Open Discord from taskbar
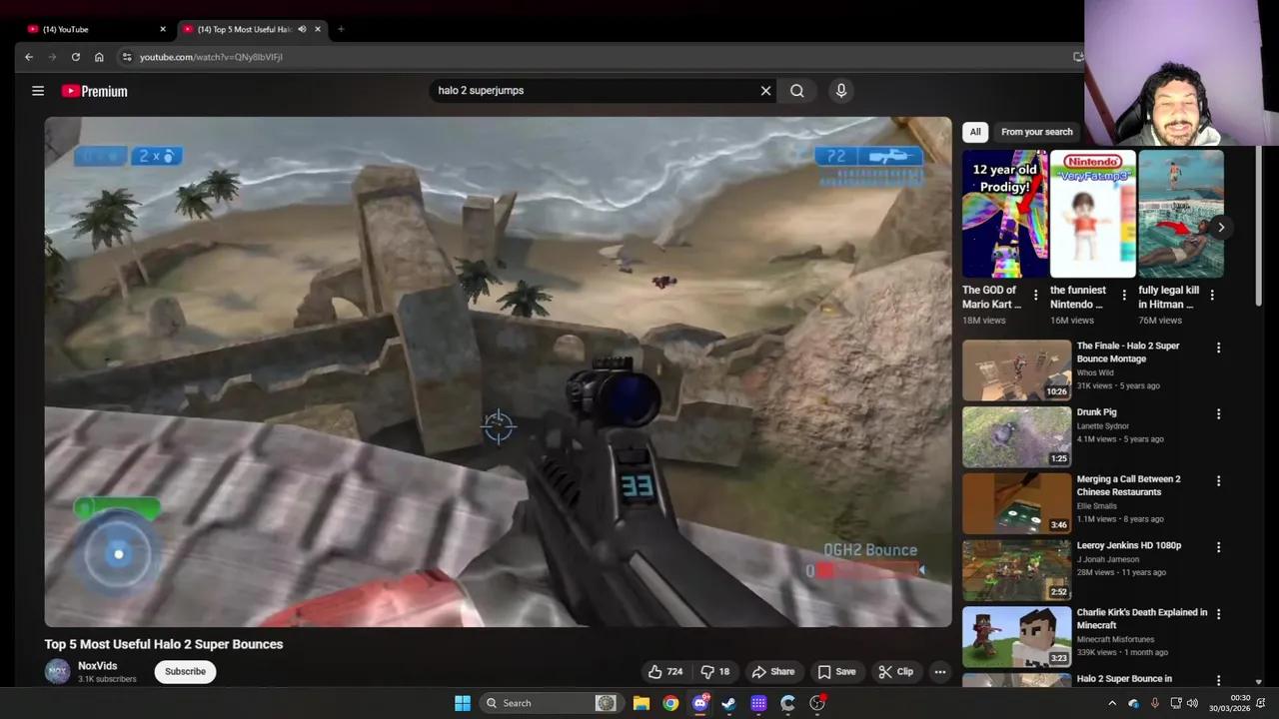This screenshot has width=1279, height=719. click(700, 703)
